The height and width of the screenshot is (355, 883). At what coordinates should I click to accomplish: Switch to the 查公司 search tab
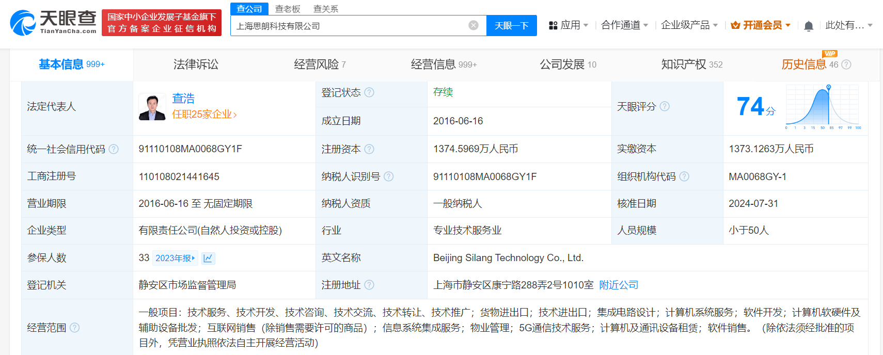249,9
